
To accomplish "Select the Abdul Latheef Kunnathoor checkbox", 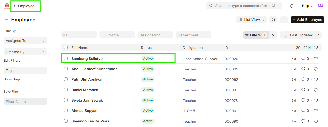I will click(x=66, y=69).
